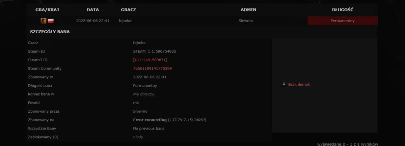405x146 pixels.
Task: Click the No previous bans text
Action: pyautogui.click(x=149, y=128)
